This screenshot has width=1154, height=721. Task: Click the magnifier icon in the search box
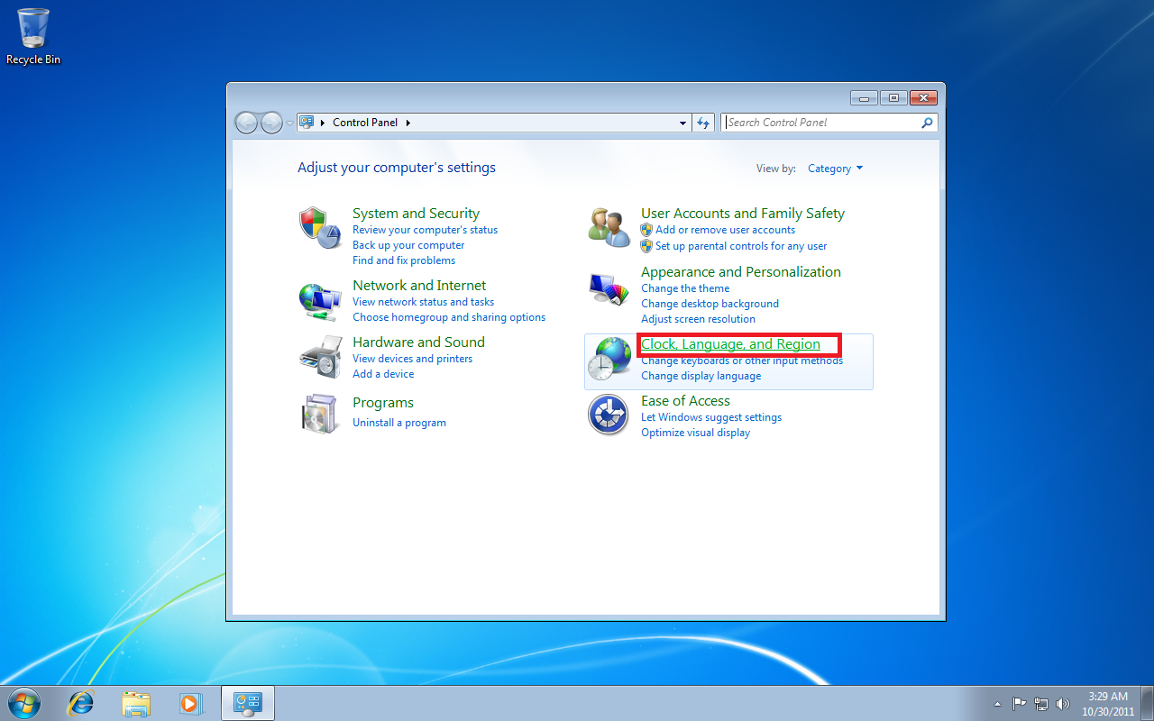[927, 123]
